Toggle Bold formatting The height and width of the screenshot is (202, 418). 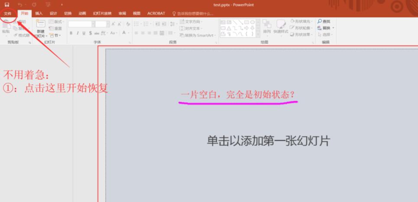tap(71, 33)
